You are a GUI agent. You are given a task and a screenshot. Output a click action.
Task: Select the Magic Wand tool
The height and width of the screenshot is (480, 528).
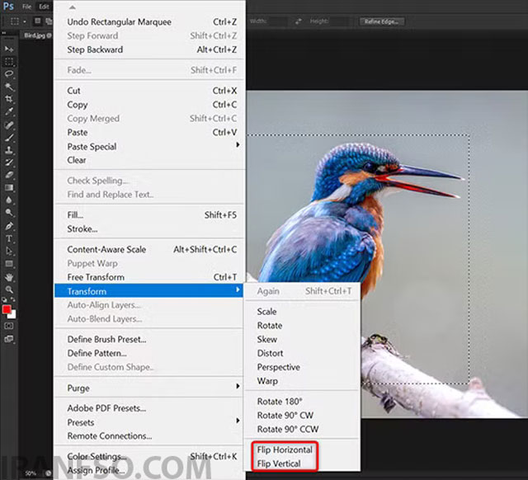[x=9, y=87]
